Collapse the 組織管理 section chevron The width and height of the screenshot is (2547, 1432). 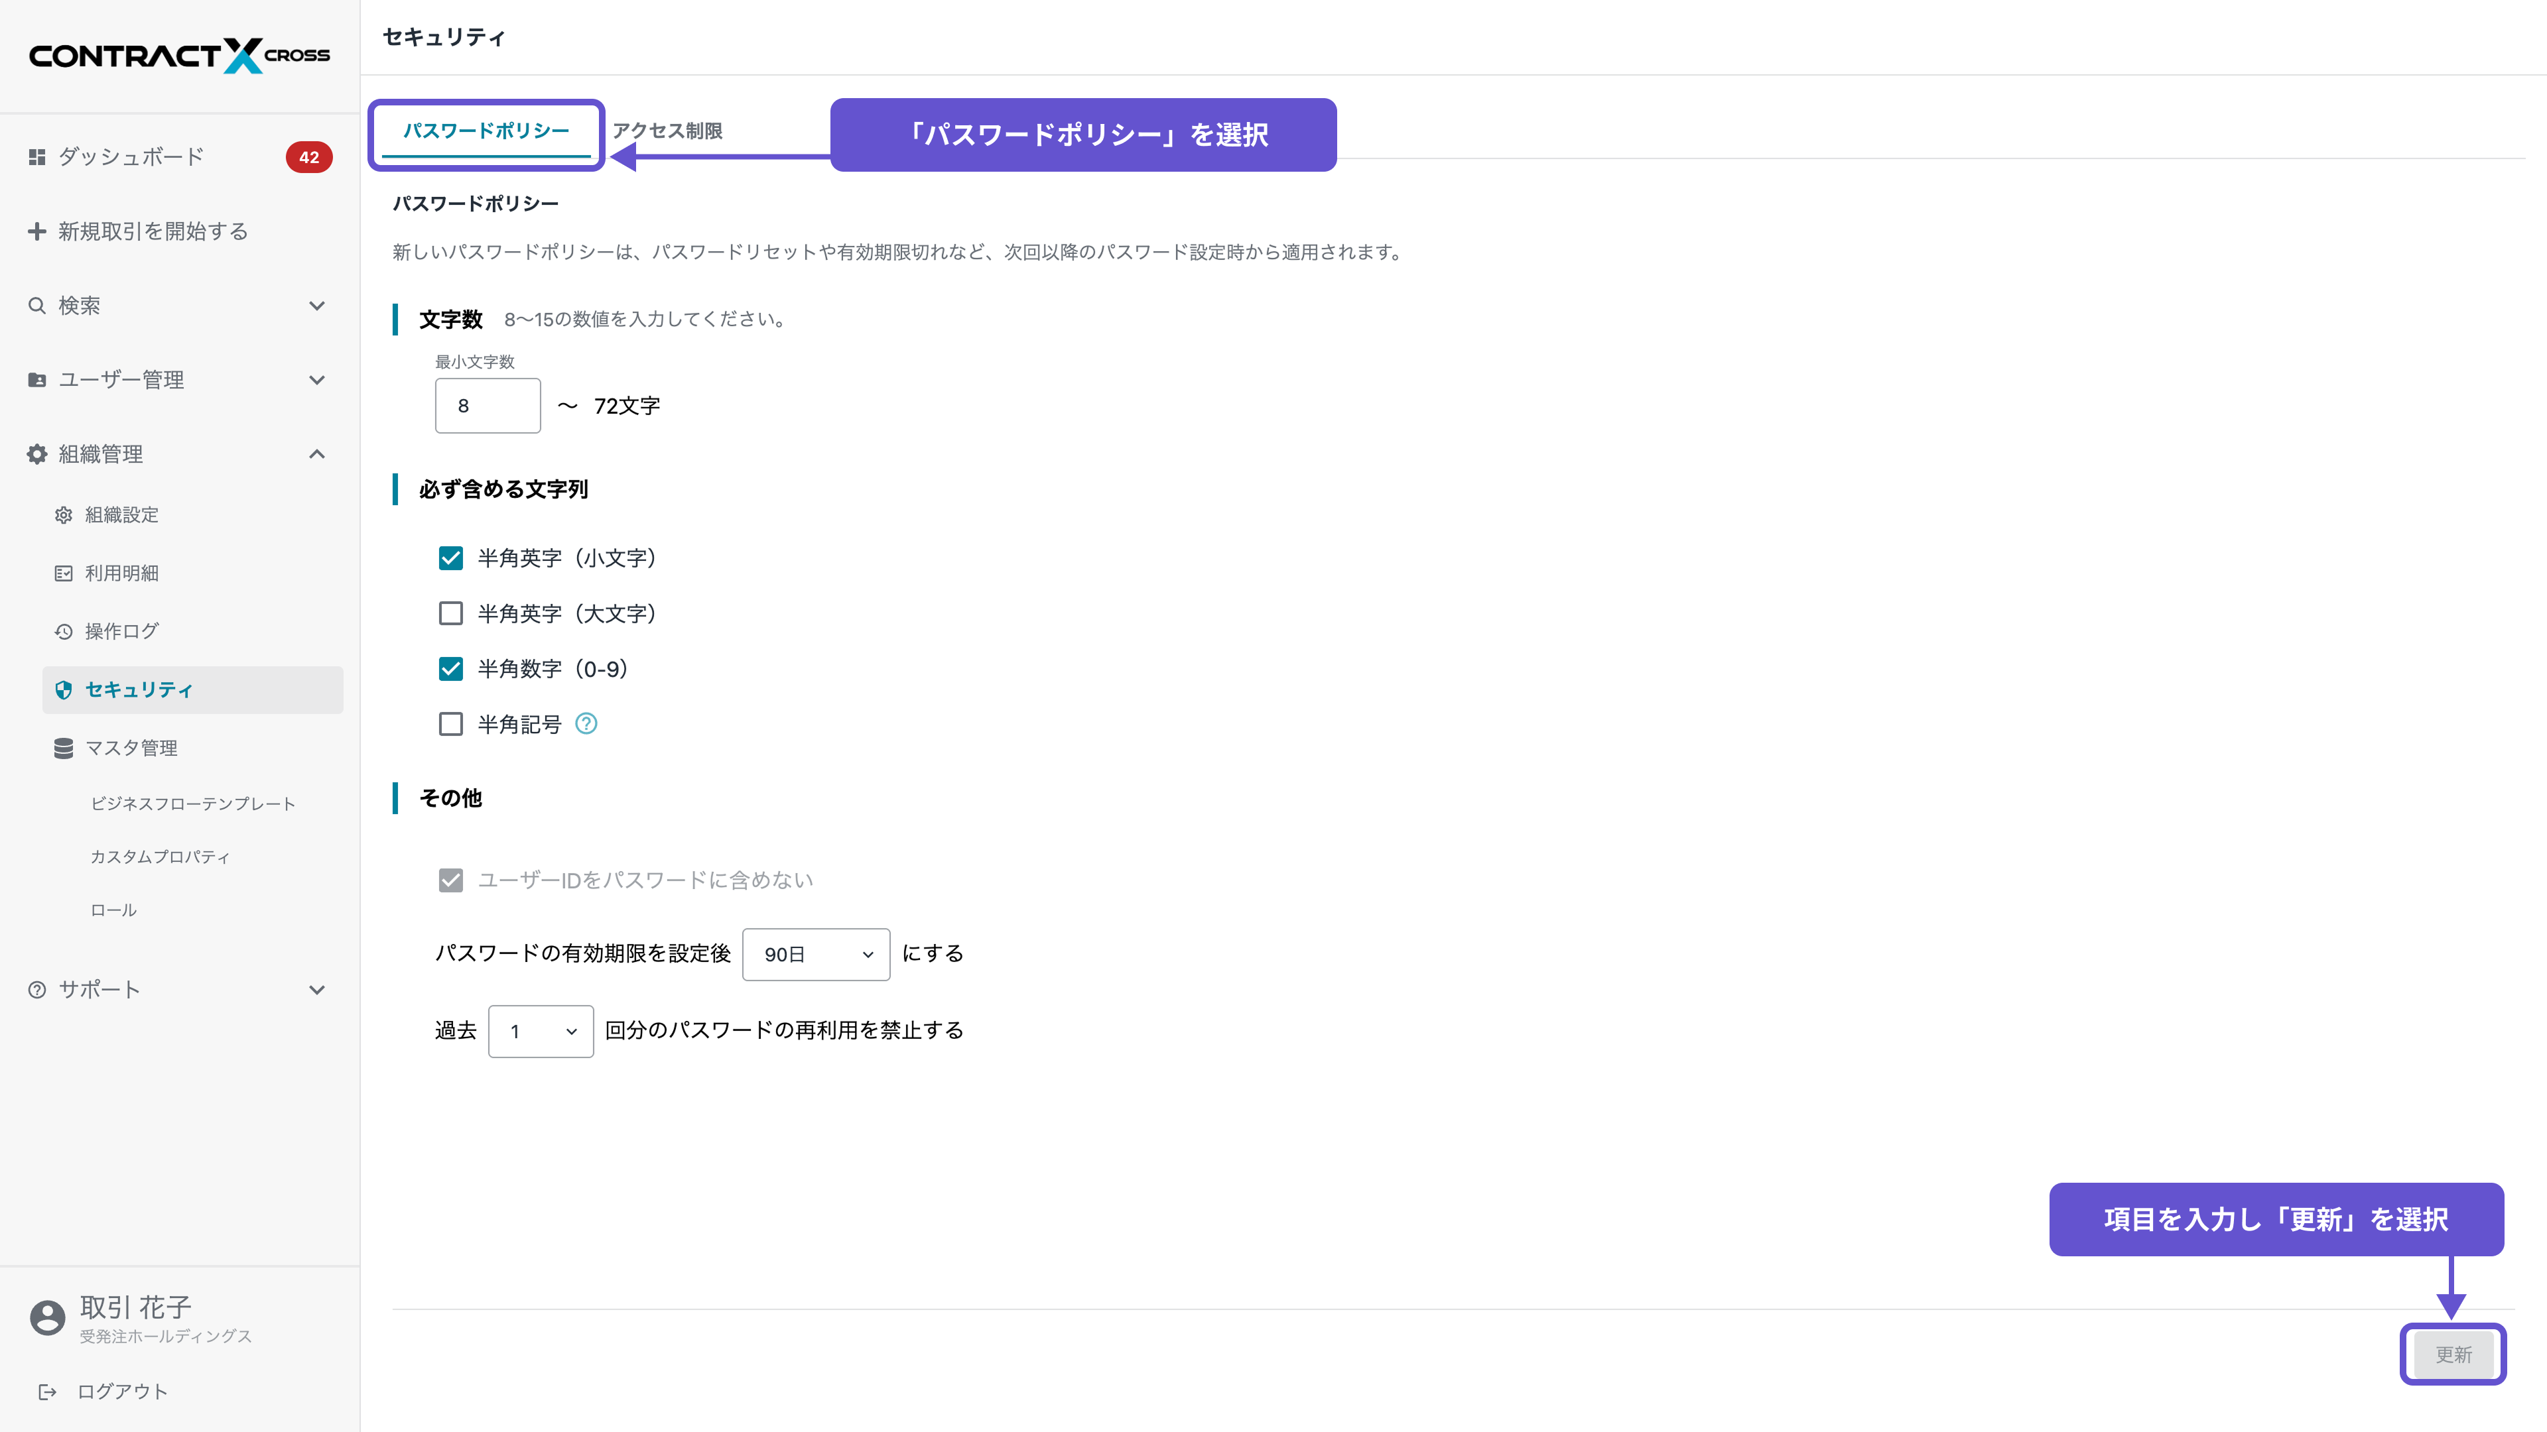click(316, 453)
